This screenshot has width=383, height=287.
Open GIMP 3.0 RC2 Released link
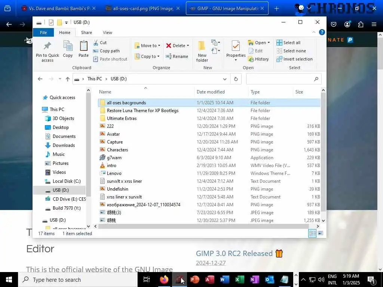pos(234,253)
